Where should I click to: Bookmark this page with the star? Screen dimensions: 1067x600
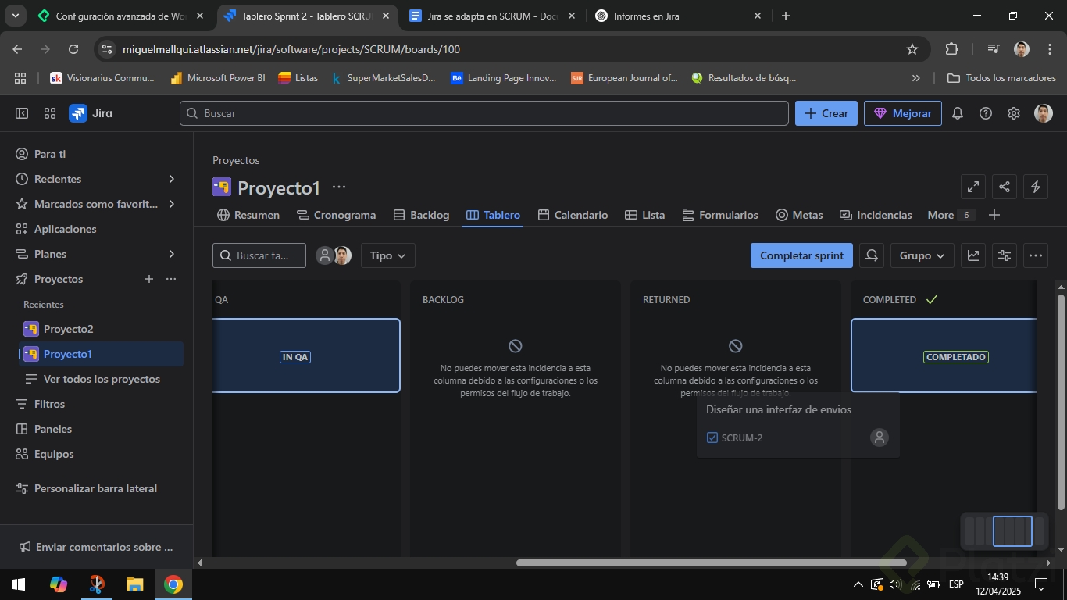[x=912, y=49]
